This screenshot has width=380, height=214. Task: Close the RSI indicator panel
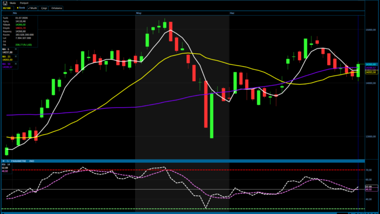click(3, 161)
